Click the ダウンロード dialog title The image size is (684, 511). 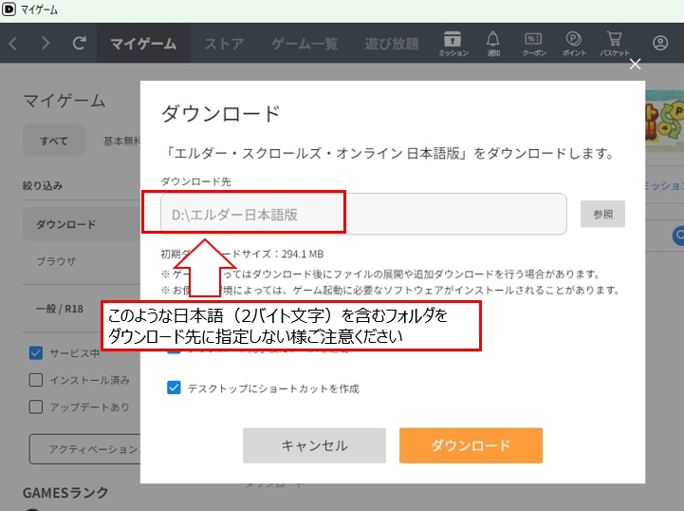(221, 114)
